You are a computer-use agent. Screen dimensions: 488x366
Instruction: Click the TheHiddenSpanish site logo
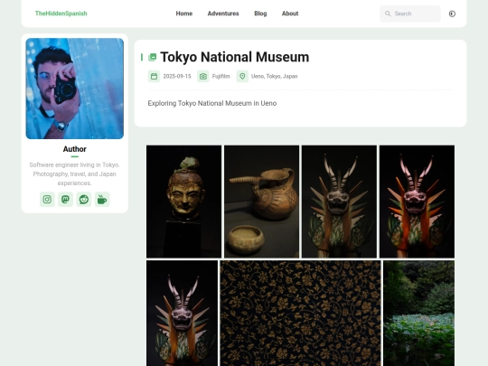click(61, 14)
